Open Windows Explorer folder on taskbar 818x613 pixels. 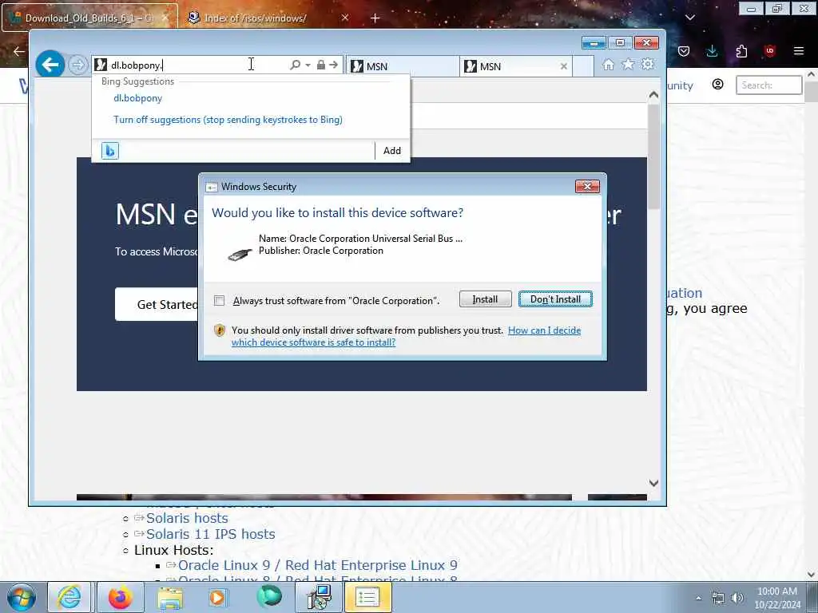(170, 598)
